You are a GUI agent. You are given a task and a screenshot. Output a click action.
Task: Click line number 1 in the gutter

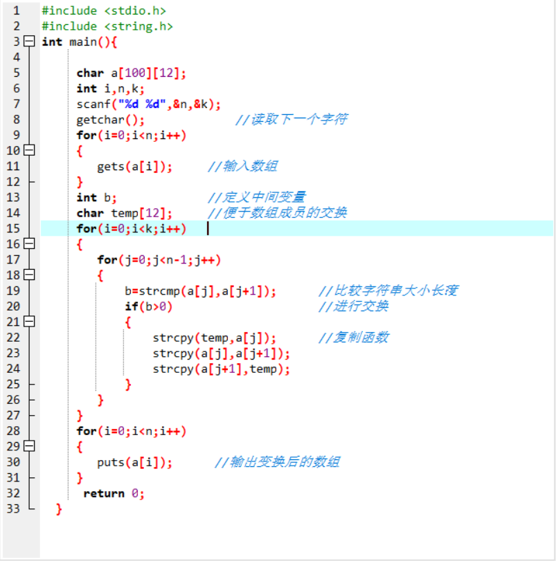click(17, 11)
